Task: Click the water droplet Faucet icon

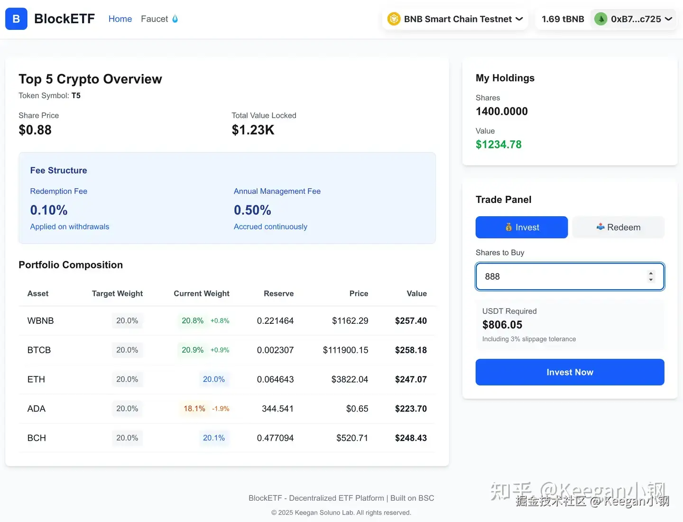Action: (x=175, y=19)
